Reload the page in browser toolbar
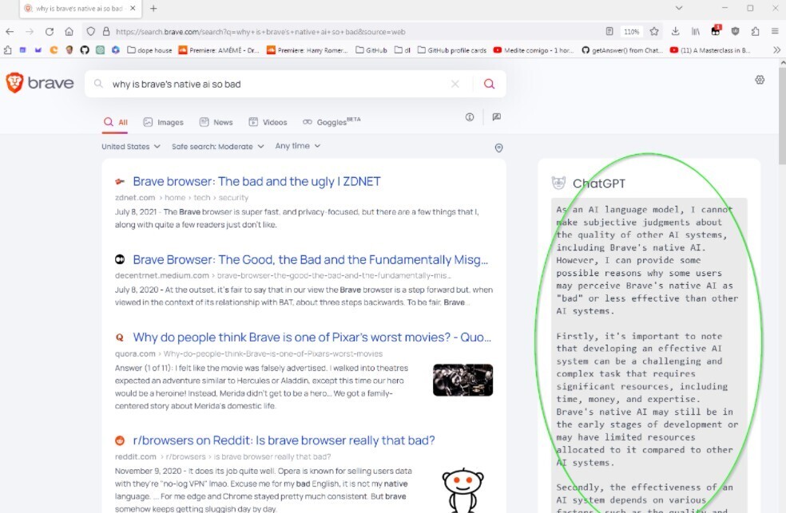The width and height of the screenshot is (786, 513). click(x=50, y=31)
